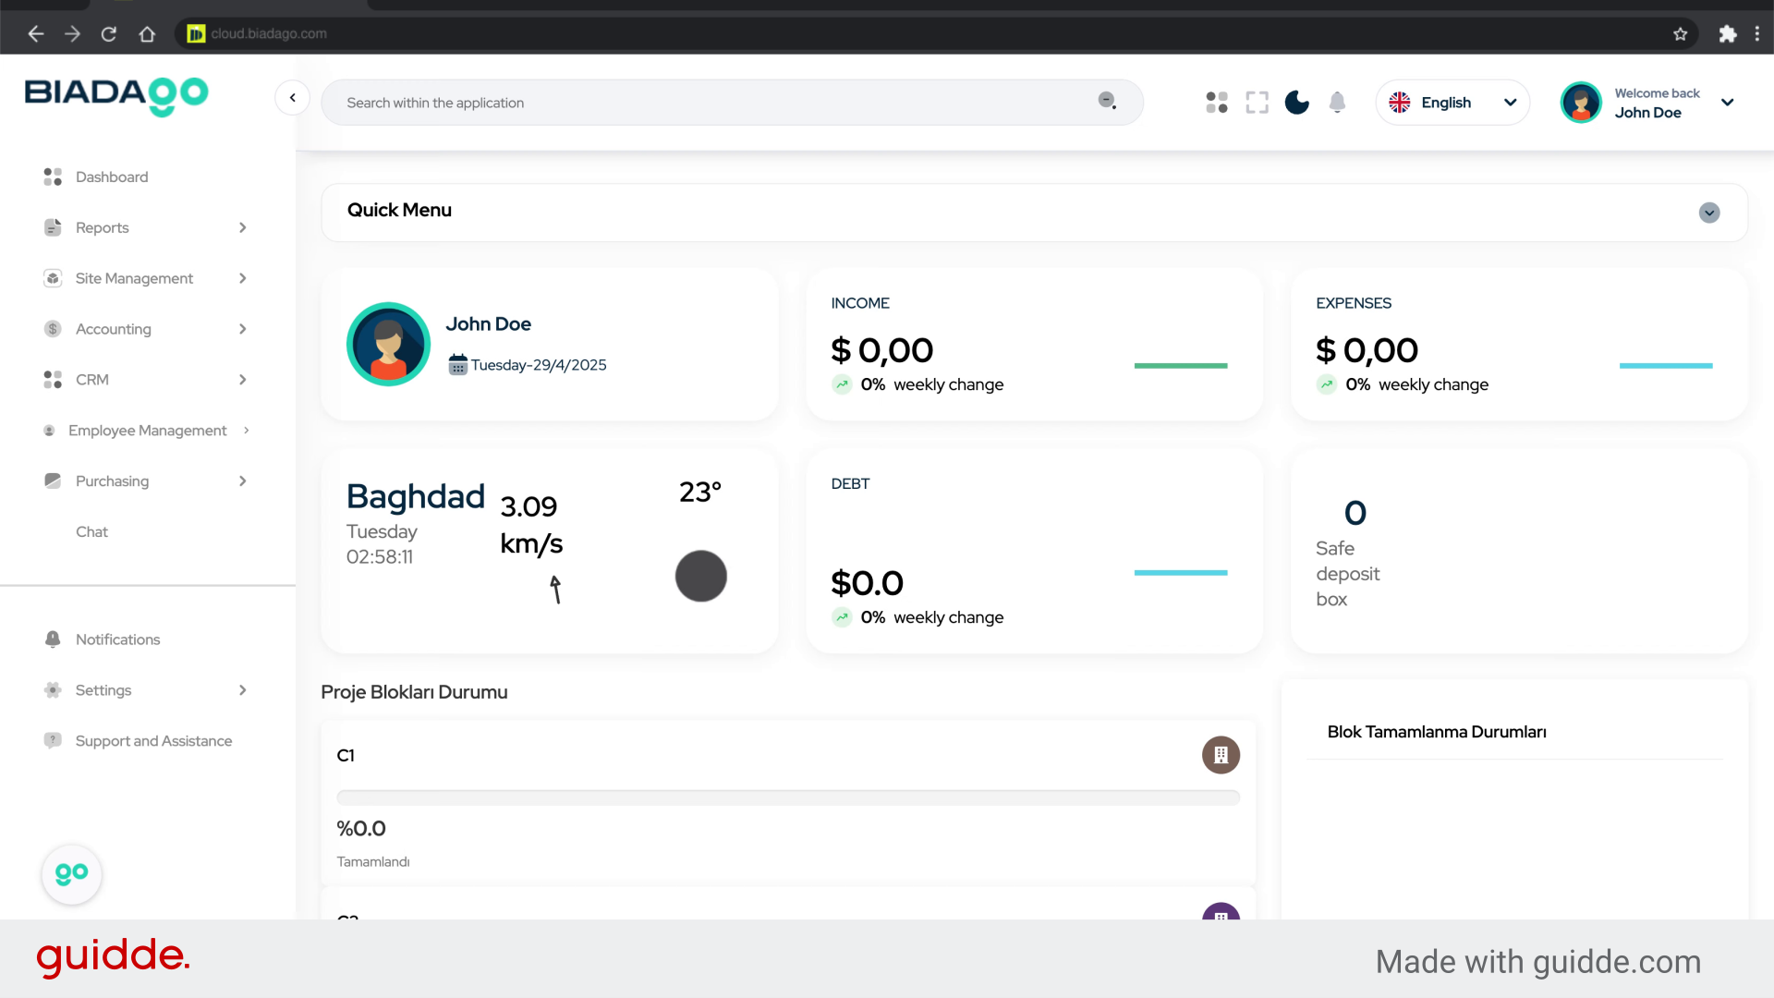Click the search magnifier icon
This screenshot has width=1774, height=998.
[1107, 101]
